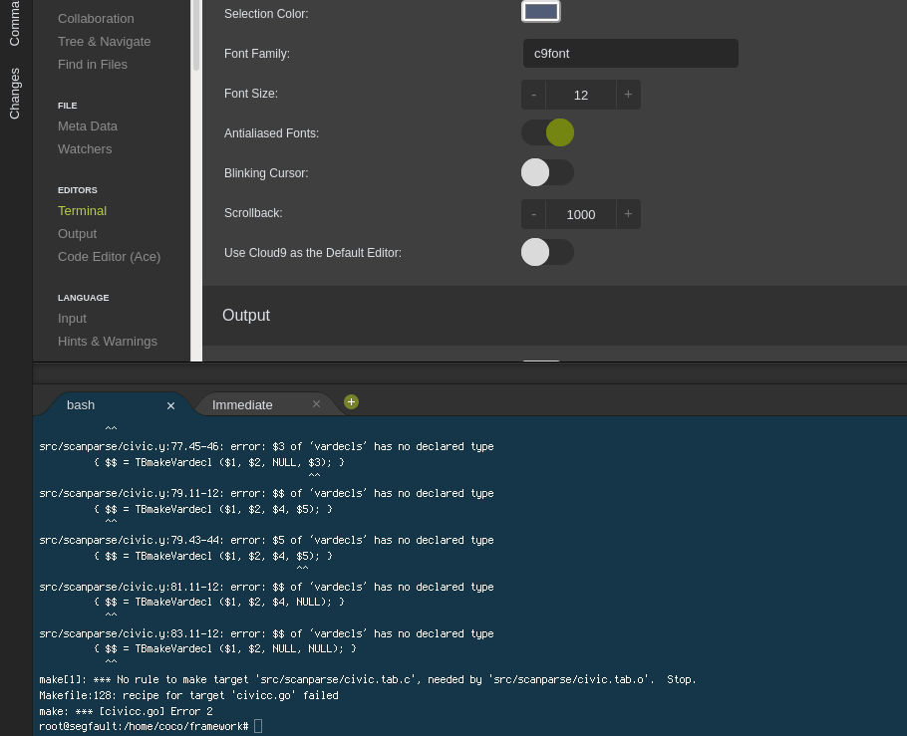This screenshot has height=736, width=907.
Task: Disable Antialiased Fonts toggle
Action: pyautogui.click(x=547, y=132)
